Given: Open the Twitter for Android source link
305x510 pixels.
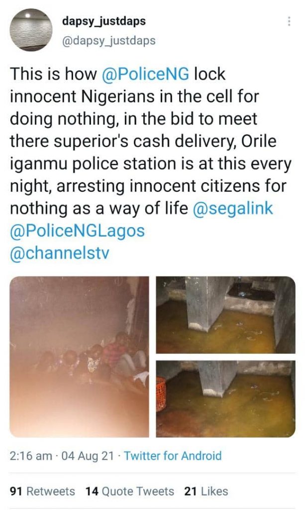Looking at the screenshot, I should pos(173,455).
